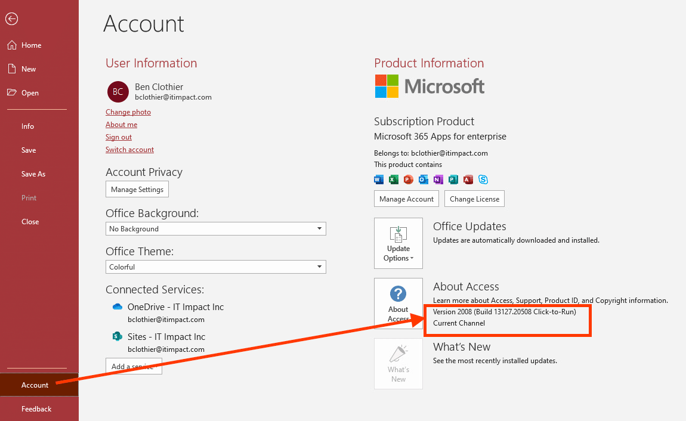This screenshot has width=686, height=421.
Task: Open Feedback in the sidebar
Action: point(36,408)
